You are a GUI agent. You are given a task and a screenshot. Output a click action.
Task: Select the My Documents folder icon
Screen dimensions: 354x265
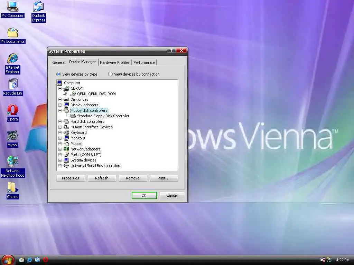coord(12,32)
